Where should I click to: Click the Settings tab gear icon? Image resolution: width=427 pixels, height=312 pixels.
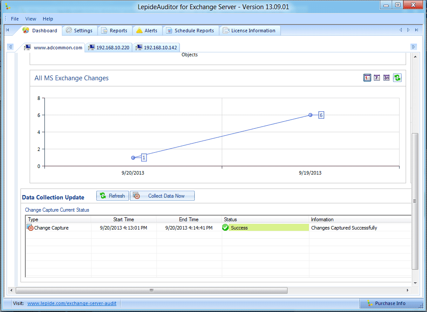click(69, 30)
